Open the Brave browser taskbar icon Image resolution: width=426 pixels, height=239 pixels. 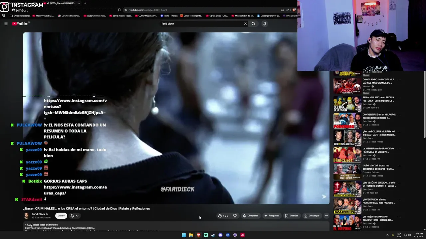coord(198,235)
